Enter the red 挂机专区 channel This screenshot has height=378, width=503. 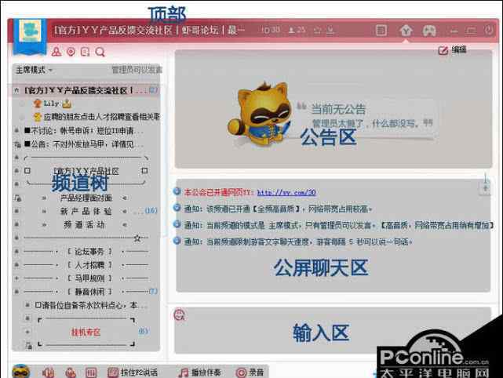pyautogui.click(x=86, y=333)
